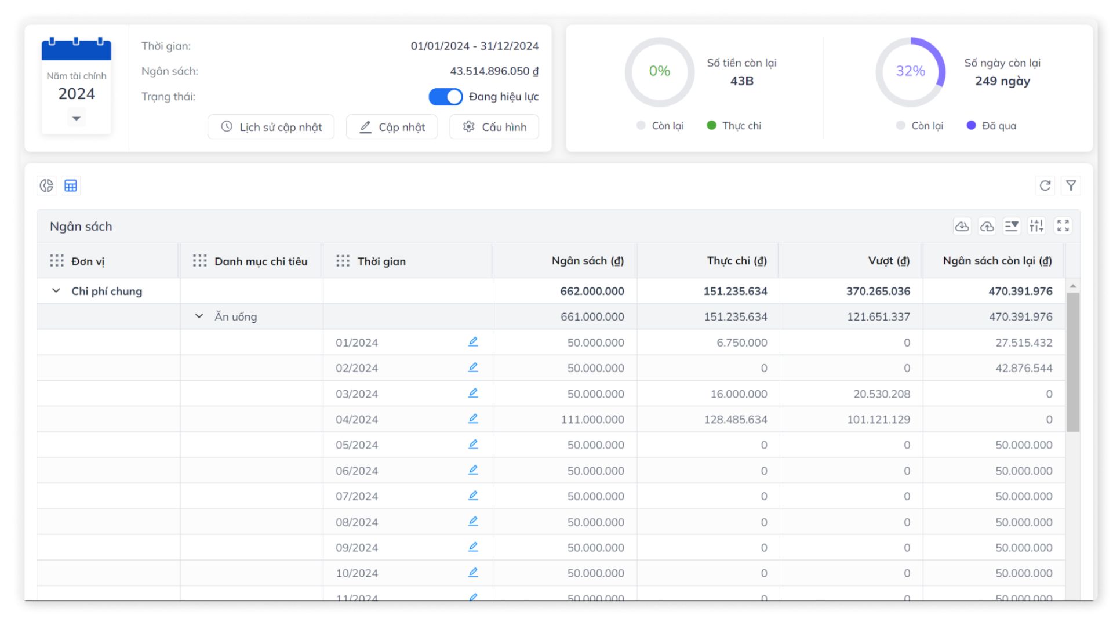Switch to table grid view
Screen dimensions: 1113x626
point(71,185)
